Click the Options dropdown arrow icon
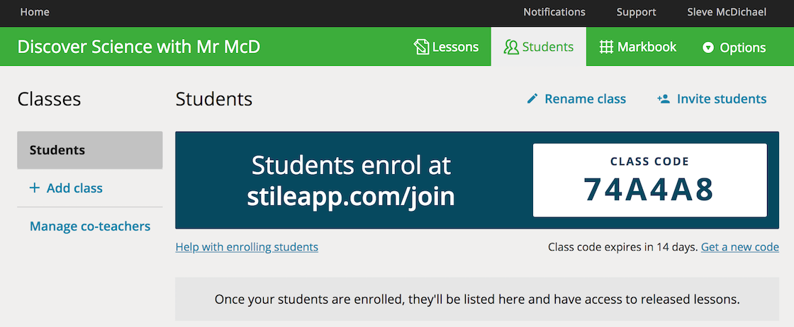The image size is (794, 327). coord(708,47)
